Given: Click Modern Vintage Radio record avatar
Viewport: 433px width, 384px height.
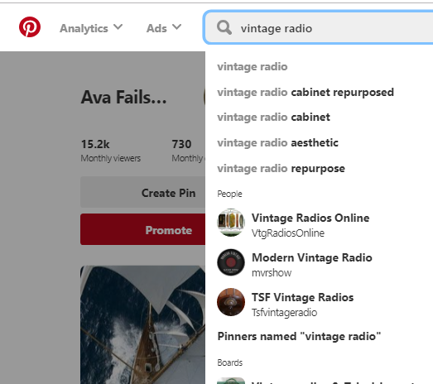Looking at the screenshot, I should pos(231,262).
